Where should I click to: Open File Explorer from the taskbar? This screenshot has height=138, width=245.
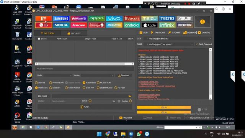tap(123, 134)
